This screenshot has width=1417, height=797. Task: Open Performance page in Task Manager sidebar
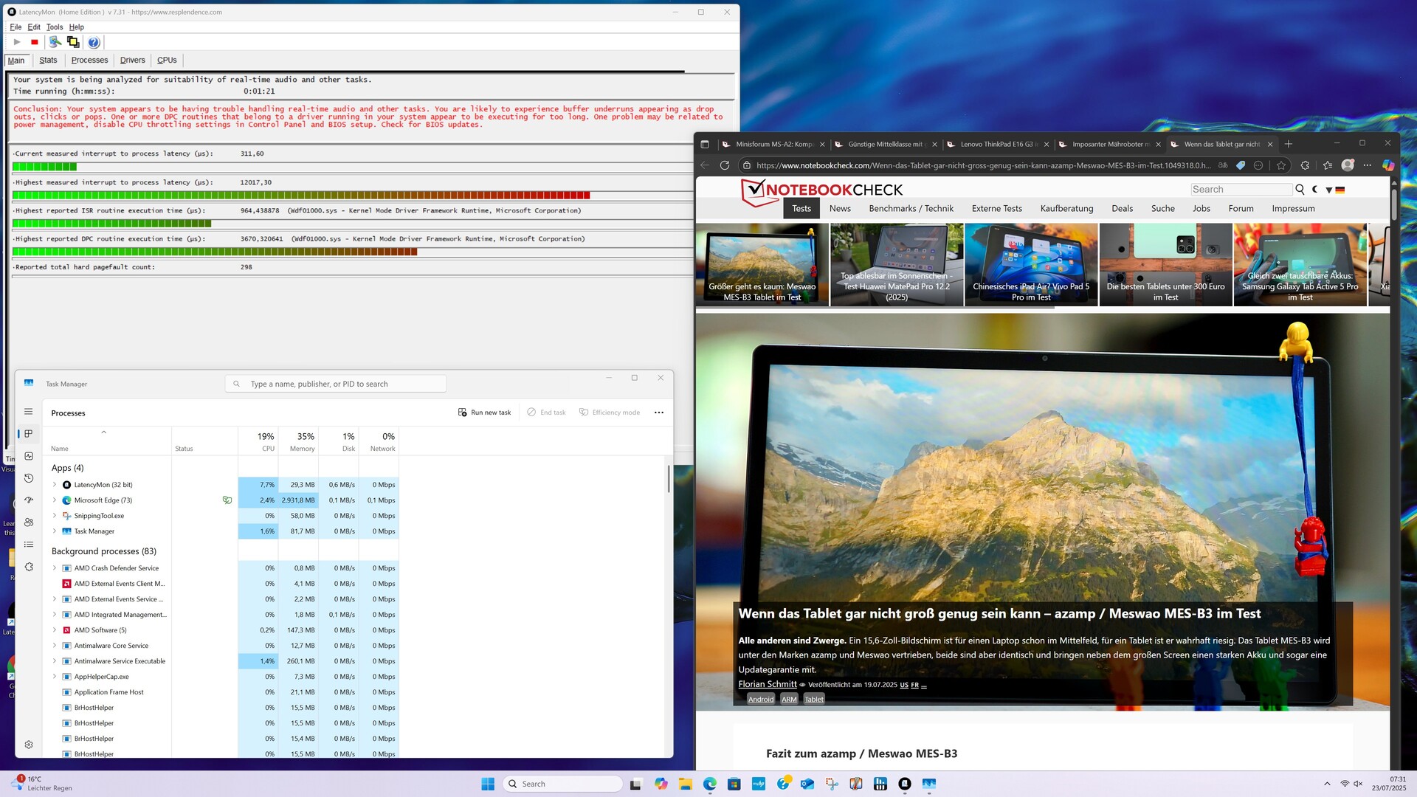(29, 456)
